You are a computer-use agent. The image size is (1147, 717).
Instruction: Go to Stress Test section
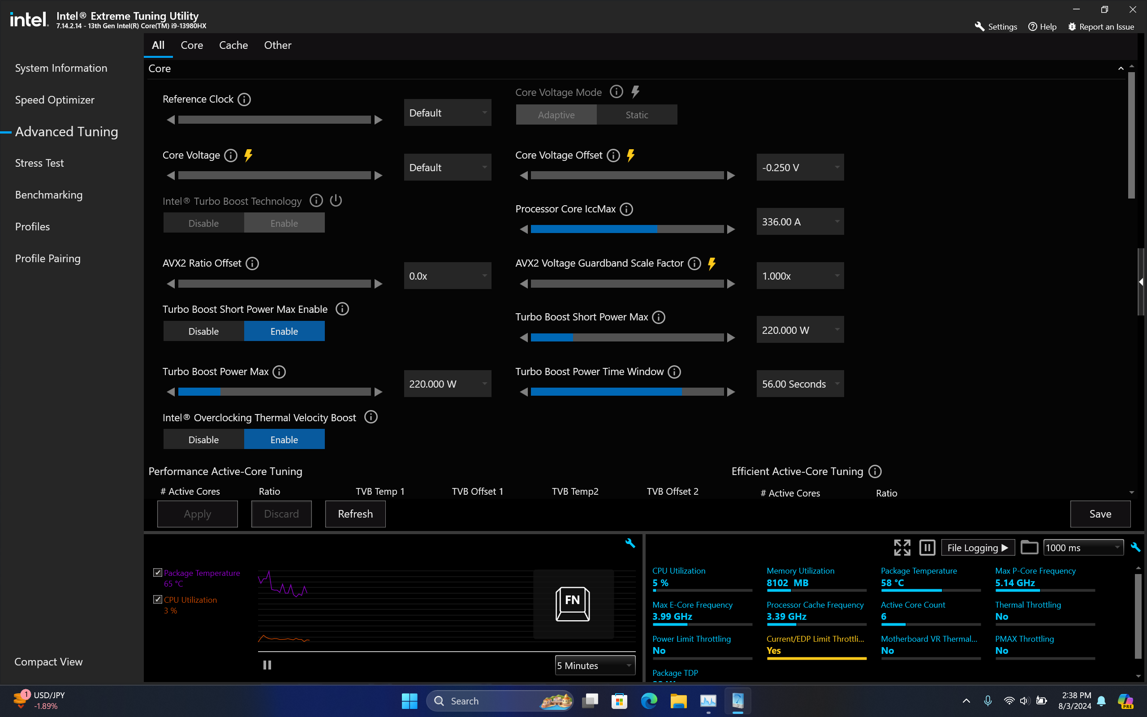(x=39, y=163)
